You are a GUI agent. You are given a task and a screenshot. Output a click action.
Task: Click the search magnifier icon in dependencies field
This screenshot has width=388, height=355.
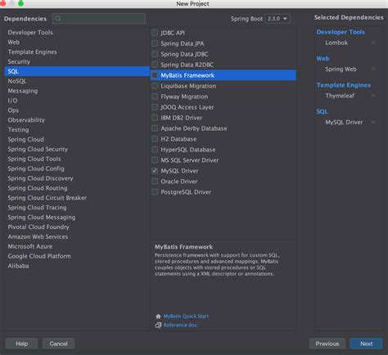click(58, 19)
